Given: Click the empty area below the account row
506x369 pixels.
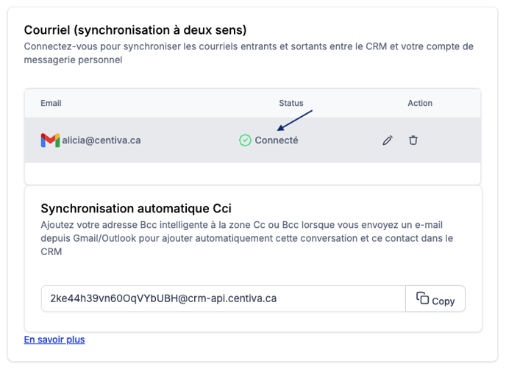Looking at the screenshot, I should click(253, 173).
